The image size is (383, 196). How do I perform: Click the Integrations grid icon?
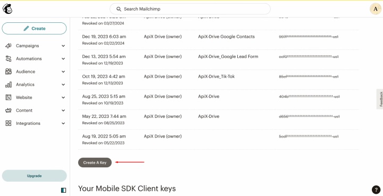coord(9,123)
